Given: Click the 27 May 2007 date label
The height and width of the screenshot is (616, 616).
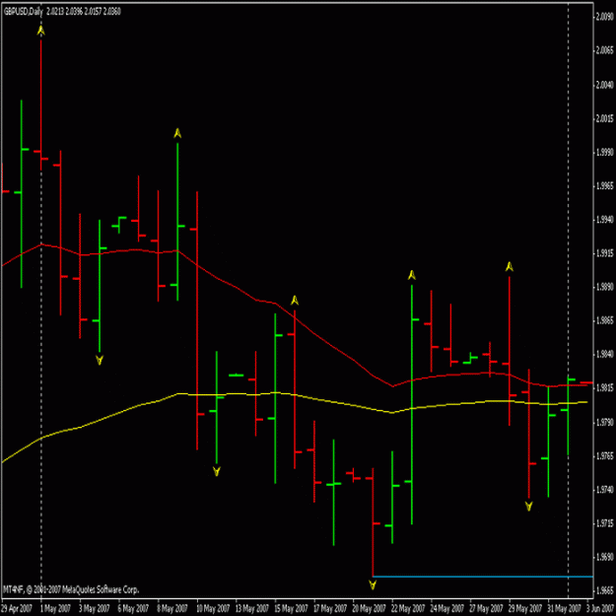Looking at the screenshot, I should click(x=486, y=609).
